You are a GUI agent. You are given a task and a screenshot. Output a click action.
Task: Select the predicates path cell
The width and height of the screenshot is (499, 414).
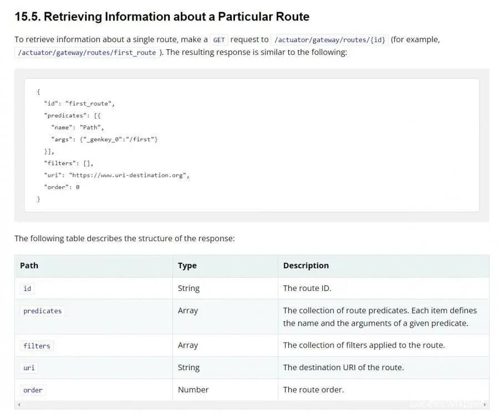[42, 311]
